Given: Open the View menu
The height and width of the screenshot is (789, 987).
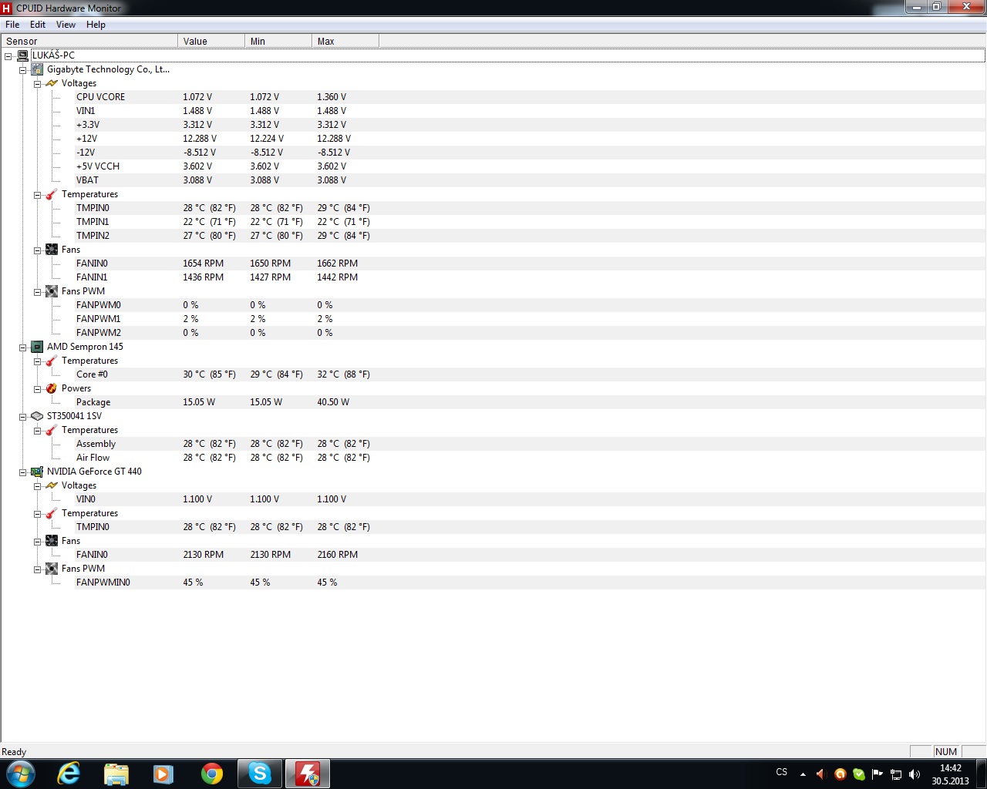Looking at the screenshot, I should pos(66,25).
